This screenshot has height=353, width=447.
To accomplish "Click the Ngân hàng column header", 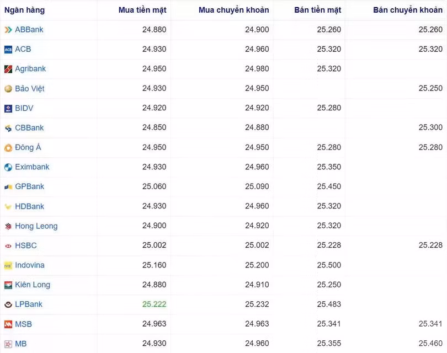I will (25, 10).
